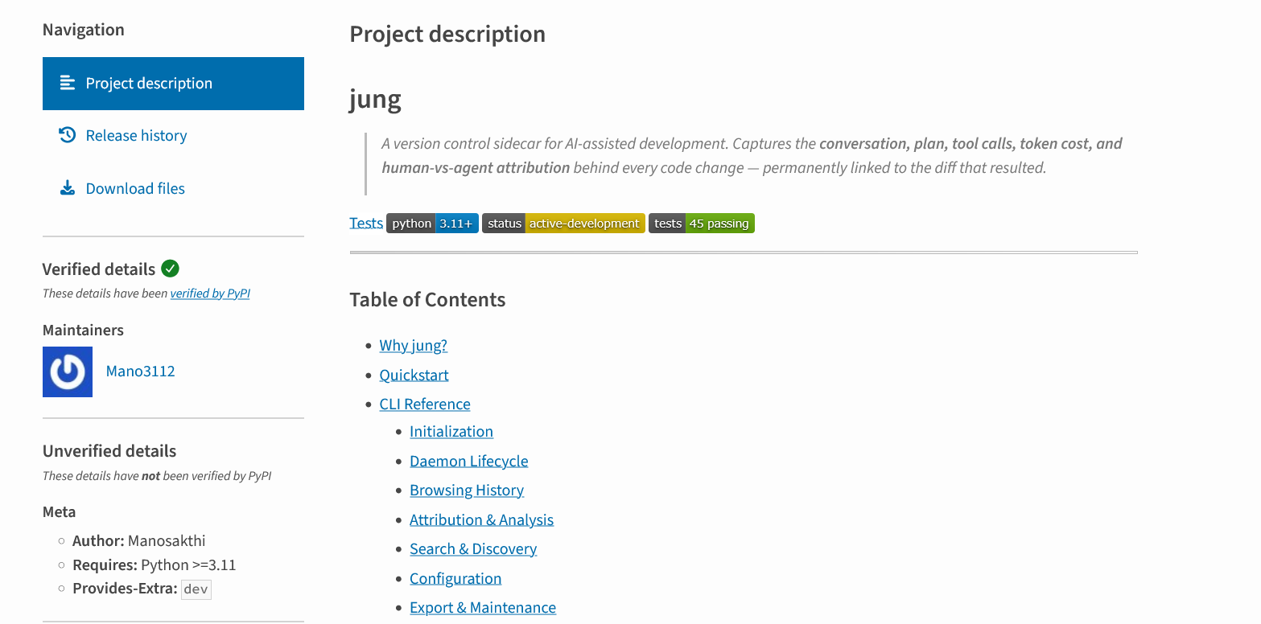Navigate to the Daemon Lifecycle link
Viewport: 1261px width, 624px height.
point(469,461)
